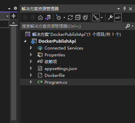Expand Program.cs node
Image resolution: width=135 pixels, height=123 pixels.
coord(31,82)
